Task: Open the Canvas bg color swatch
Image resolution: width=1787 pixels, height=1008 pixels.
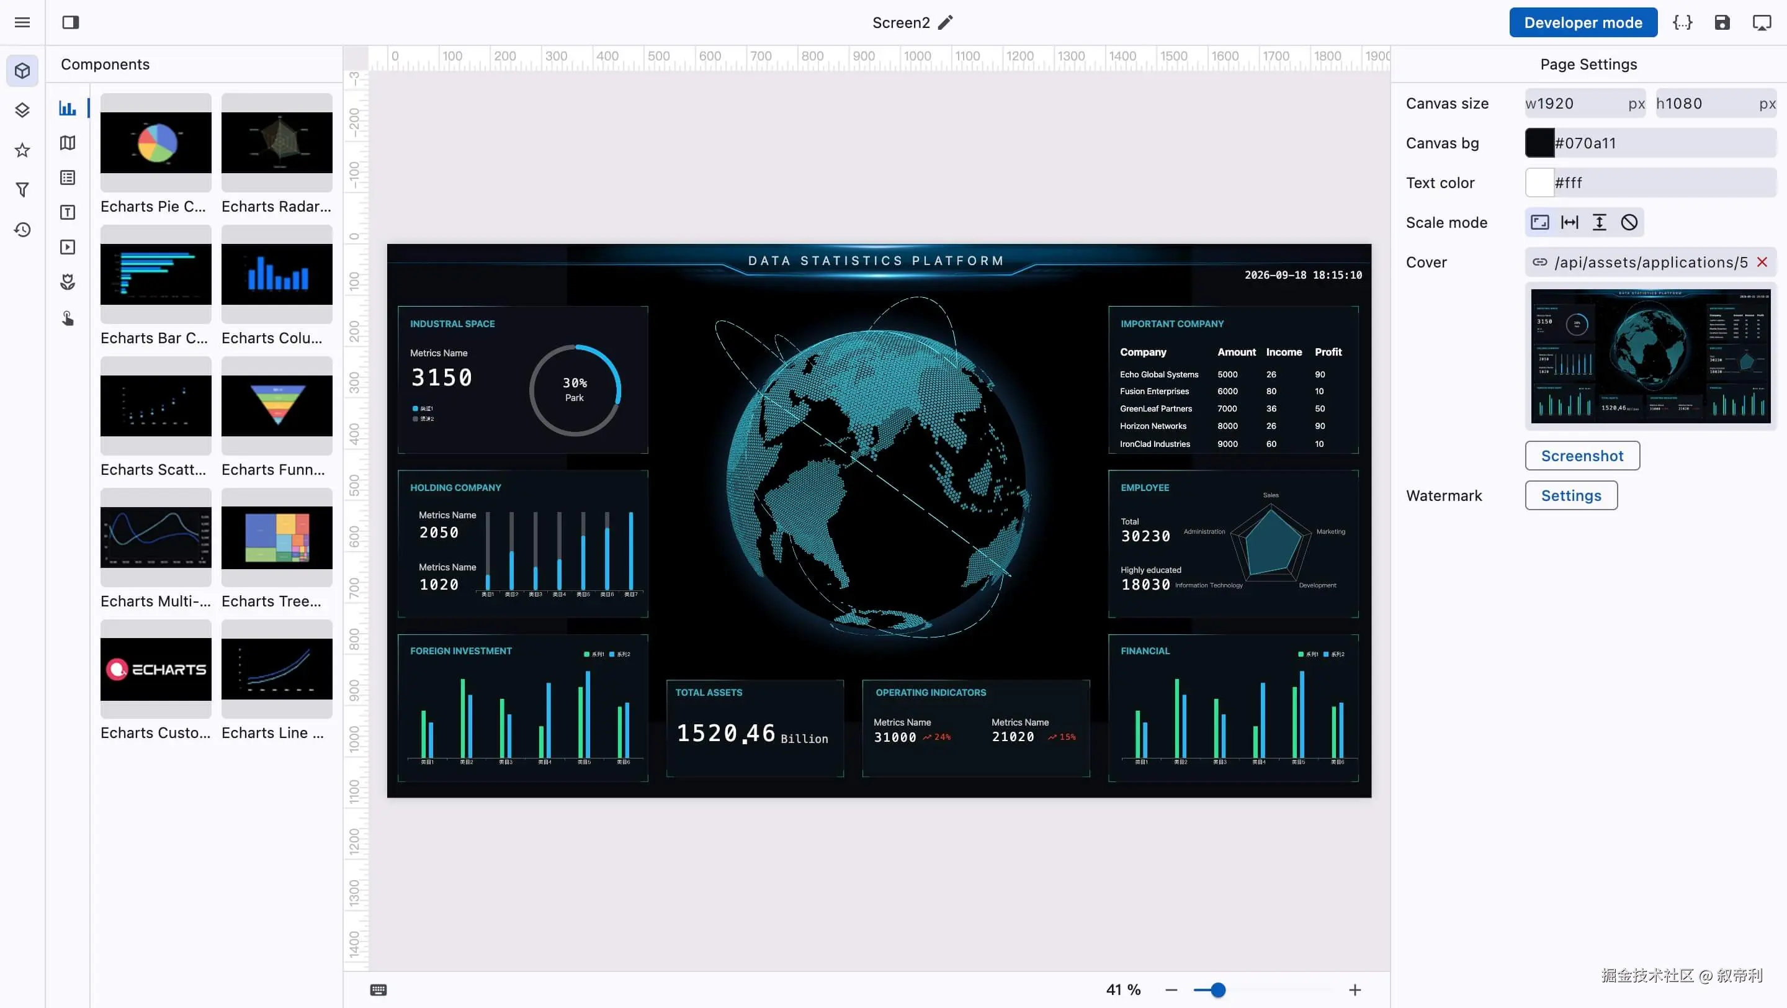Action: 1539,143
